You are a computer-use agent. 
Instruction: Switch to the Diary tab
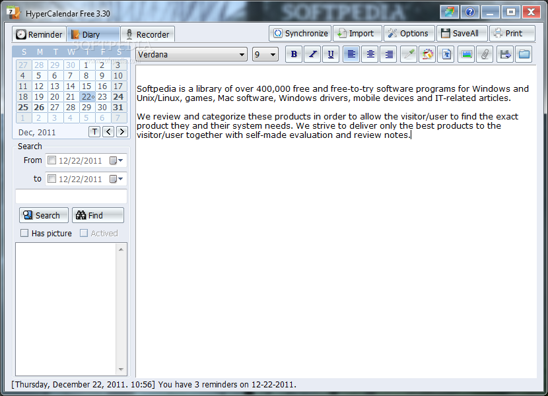coord(93,34)
